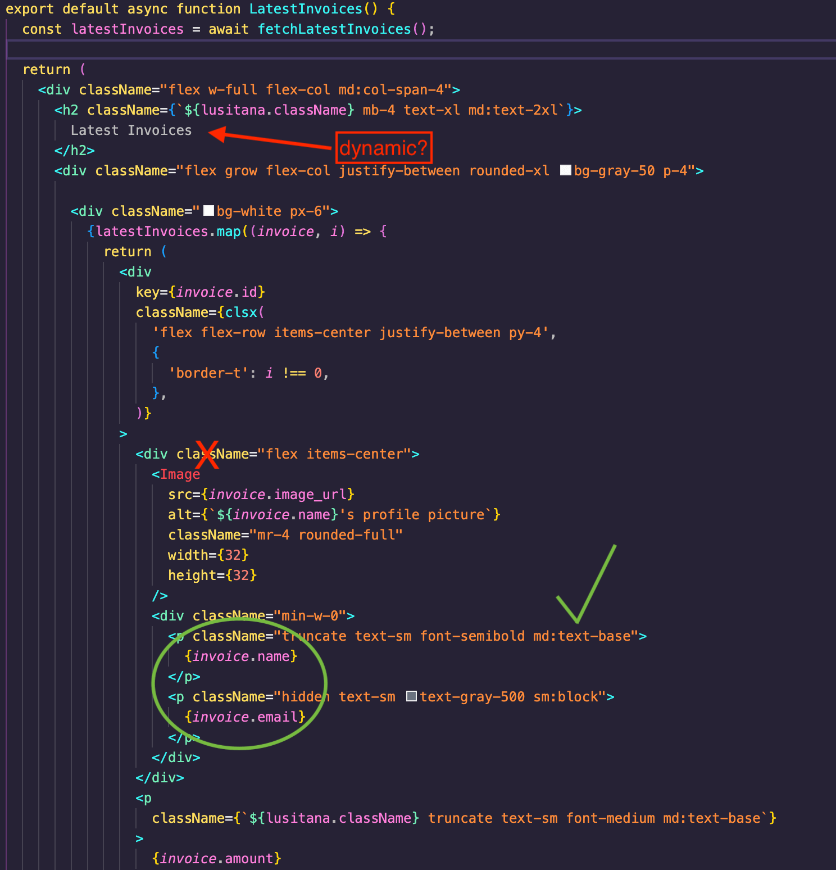Select the {invoice.email} expression
This screenshot has width=836, height=870.
(244, 717)
